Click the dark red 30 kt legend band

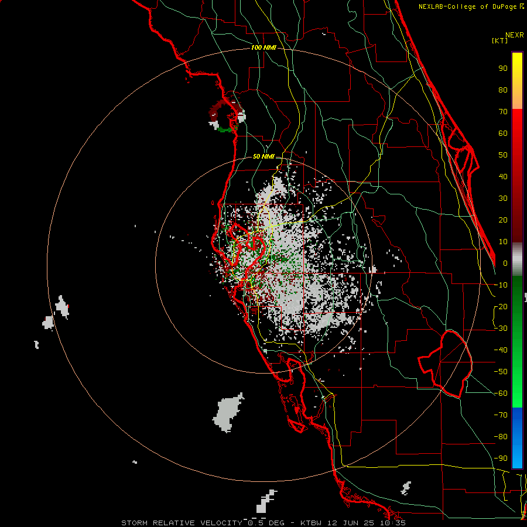tap(517, 199)
